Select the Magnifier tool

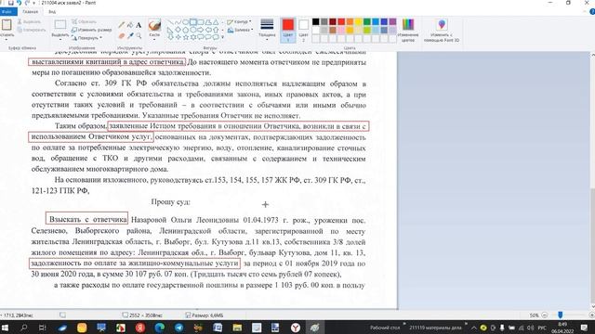click(x=139, y=36)
